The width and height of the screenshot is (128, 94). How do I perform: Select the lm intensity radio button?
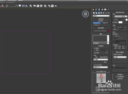click(113, 27)
